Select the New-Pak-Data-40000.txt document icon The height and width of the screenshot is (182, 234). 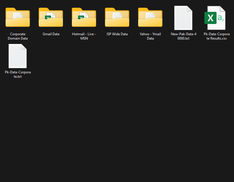(183, 18)
